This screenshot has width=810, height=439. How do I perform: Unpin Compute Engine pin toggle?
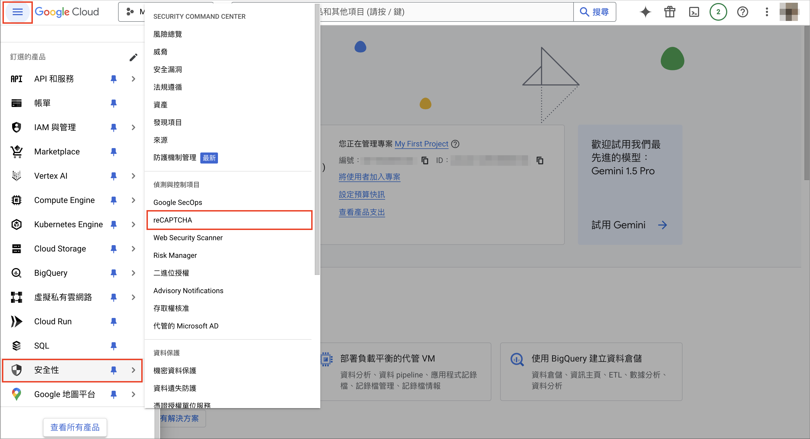[113, 200]
